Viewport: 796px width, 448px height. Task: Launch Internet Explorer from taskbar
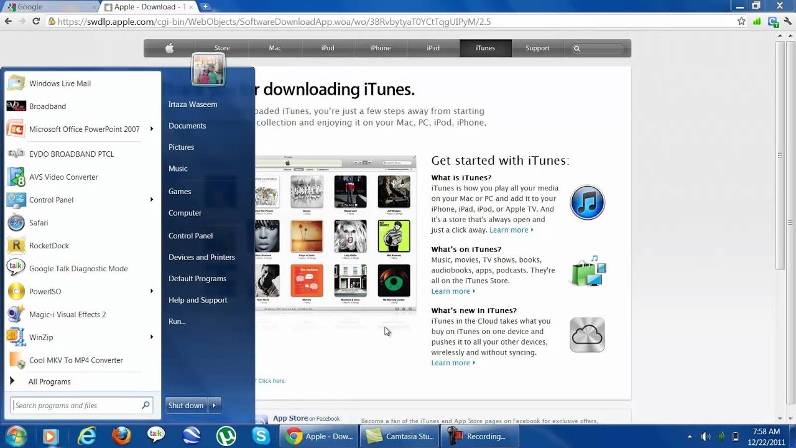(x=86, y=436)
